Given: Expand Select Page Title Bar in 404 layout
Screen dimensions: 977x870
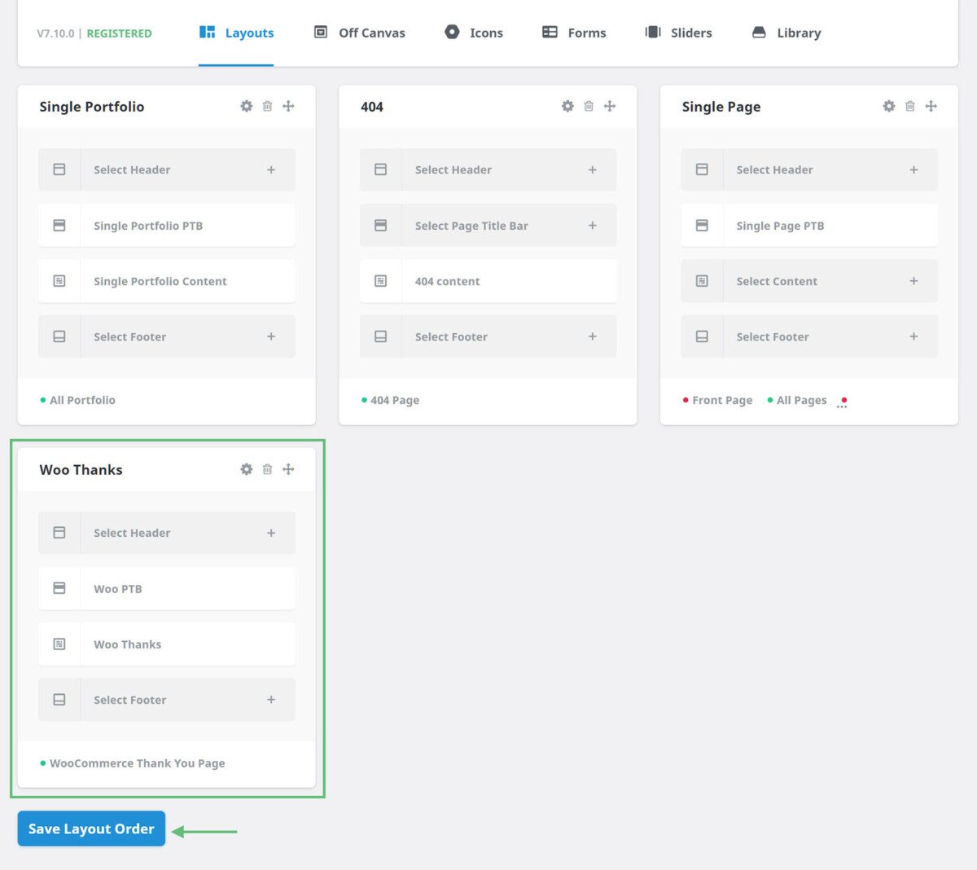Looking at the screenshot, I should [x=593, y=225].
